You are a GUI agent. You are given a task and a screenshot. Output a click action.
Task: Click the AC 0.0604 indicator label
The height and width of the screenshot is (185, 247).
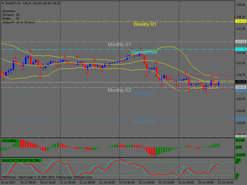tap(9, 141)
